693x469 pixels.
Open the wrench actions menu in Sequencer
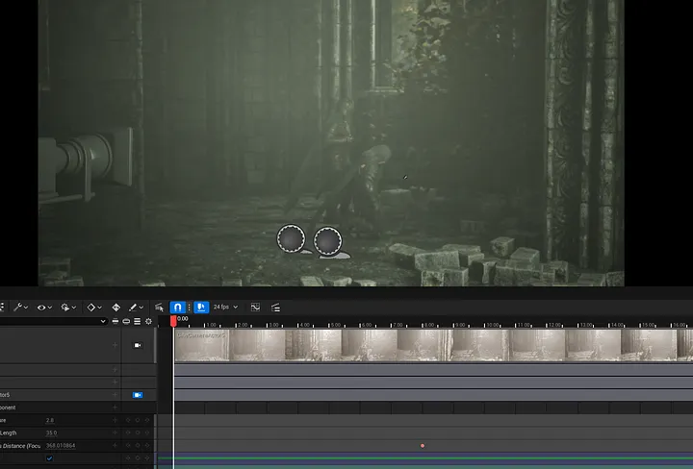click(x=18, y=308)
